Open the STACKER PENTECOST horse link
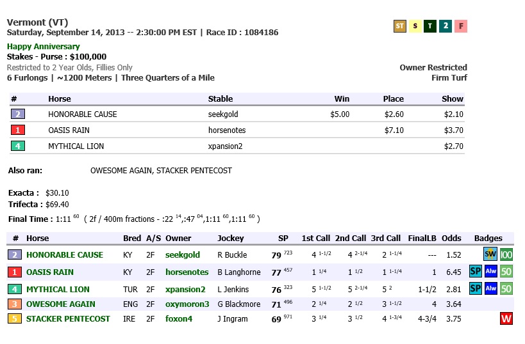Viewport: 525px width, 344px height. tap(68, 319)
